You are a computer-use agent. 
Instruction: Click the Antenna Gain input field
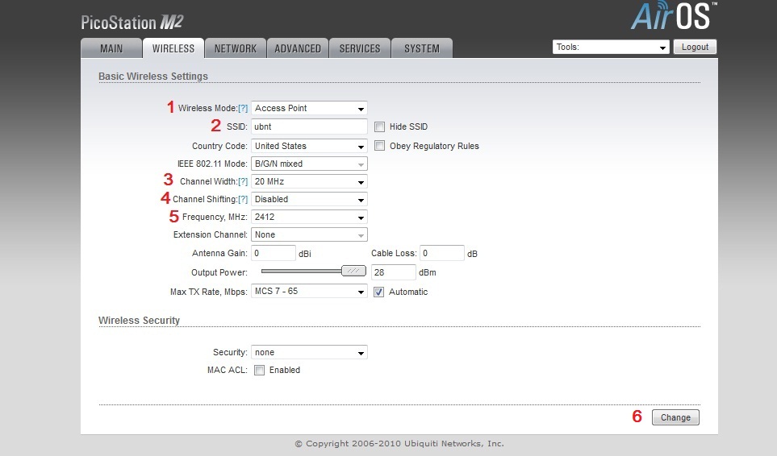[x=274, y=253]
